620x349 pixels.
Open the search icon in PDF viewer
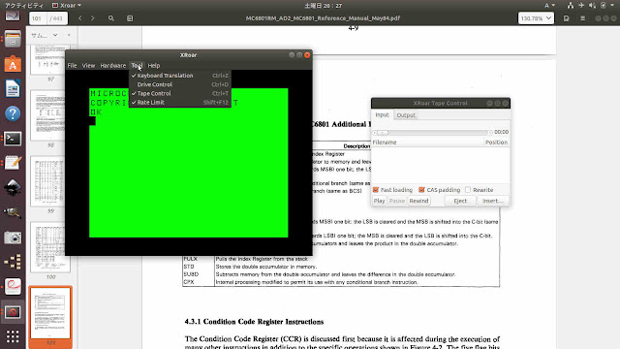[x=111, y=18]
